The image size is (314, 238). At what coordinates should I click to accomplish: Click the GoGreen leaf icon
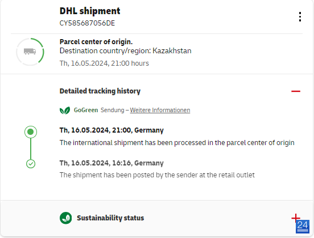(x=65, y=110)
